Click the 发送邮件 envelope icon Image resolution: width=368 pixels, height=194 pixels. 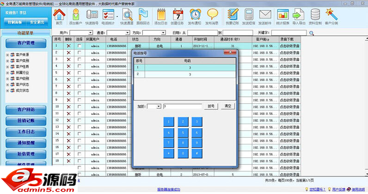tap(265, 14)
